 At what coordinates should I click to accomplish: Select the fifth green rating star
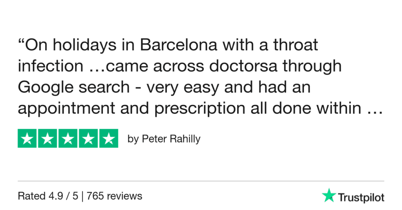coord(108,139)
